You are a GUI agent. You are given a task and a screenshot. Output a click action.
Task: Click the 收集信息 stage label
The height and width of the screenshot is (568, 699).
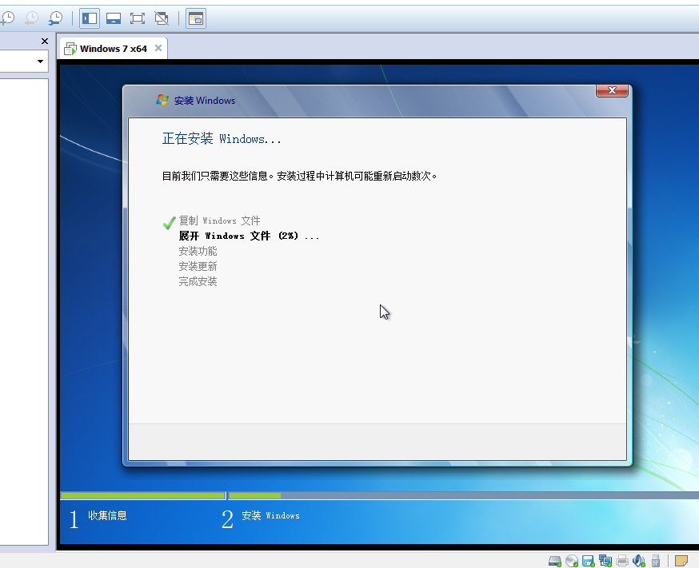107,515
